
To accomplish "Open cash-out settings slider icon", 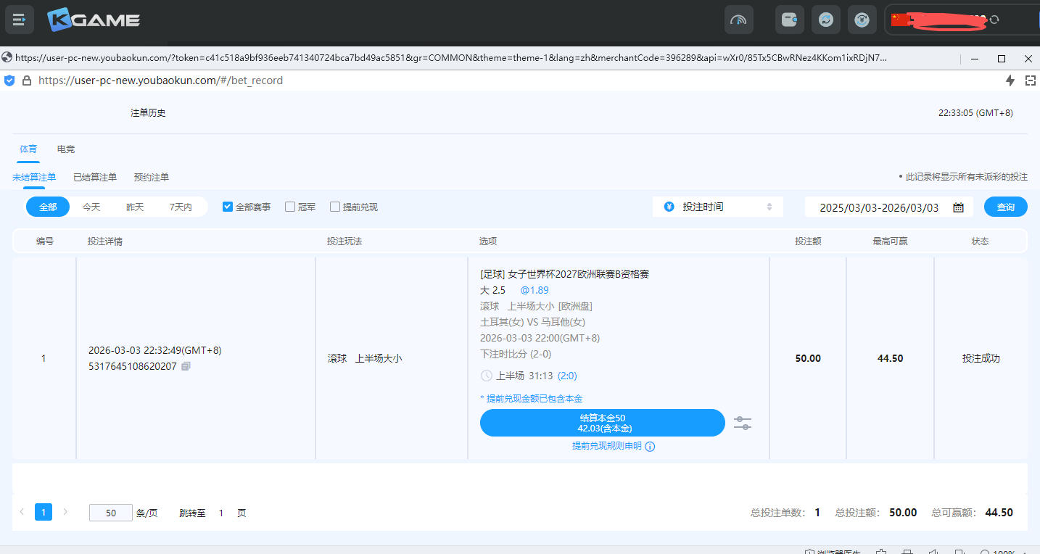I will [x=742, y=423].
